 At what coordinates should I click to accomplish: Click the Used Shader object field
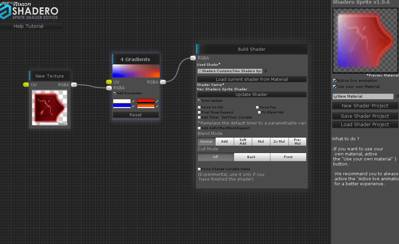(x=230, y=71)
